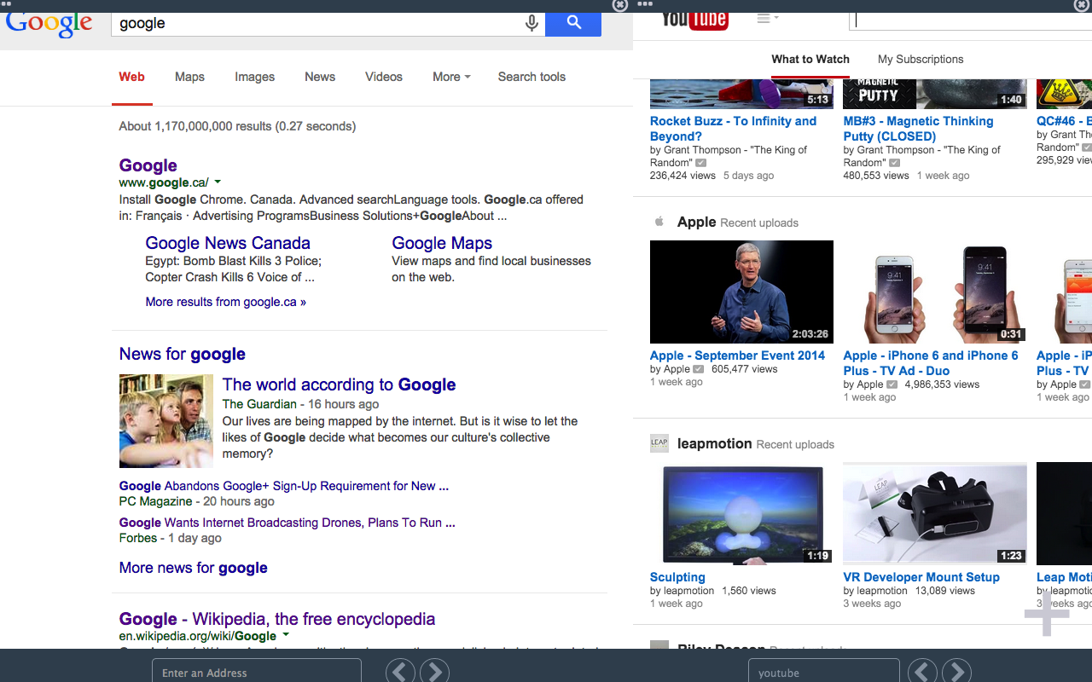The height and width of the screenshot is (682, 1092).
Task: Open Google Abandons Google+ Sign-Up Requirement article
Action: pos(284,486)
